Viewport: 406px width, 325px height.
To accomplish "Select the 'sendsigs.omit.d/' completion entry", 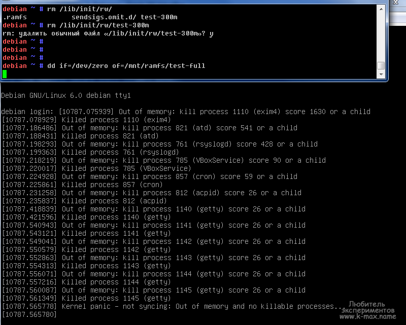I will pos(104,17).
